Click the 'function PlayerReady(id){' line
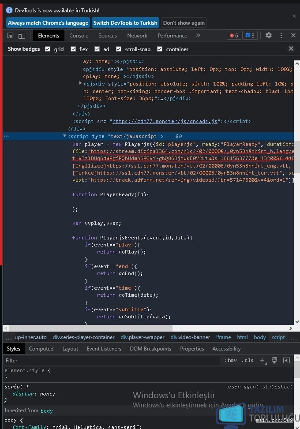The width and height of the screenshot is (300, 429). [111, 194]
